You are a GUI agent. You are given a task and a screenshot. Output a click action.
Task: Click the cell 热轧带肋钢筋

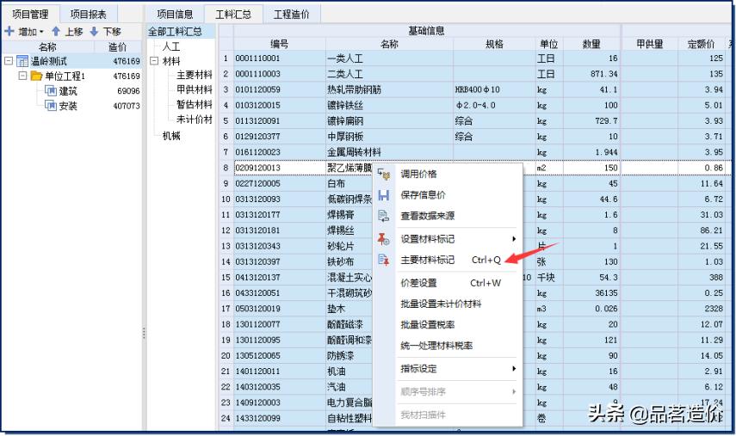tap(389, 89)
